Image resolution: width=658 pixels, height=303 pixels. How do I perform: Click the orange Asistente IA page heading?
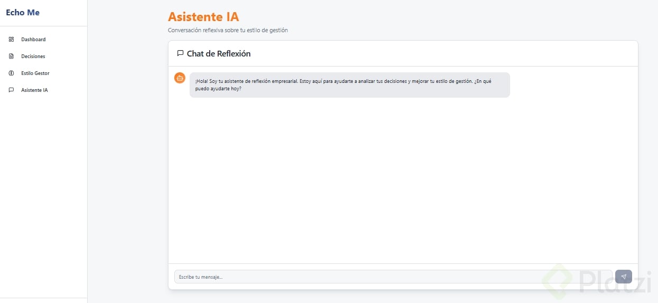coord(203,17)
